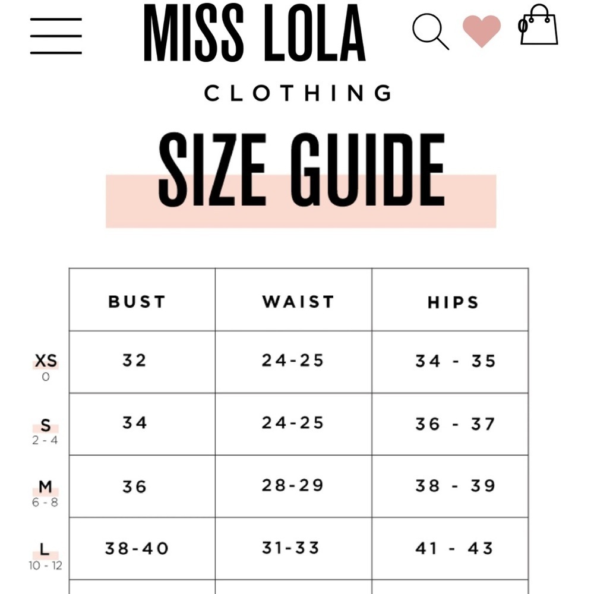The image size is (594, 594).
Task: Select the HIPS column header
Action: click(453, 302)
